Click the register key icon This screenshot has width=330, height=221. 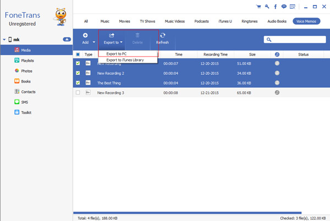click(267, 7)
